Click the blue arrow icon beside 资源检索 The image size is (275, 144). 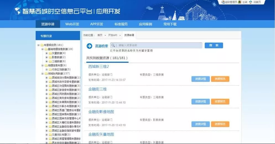[x=89, y=46]
